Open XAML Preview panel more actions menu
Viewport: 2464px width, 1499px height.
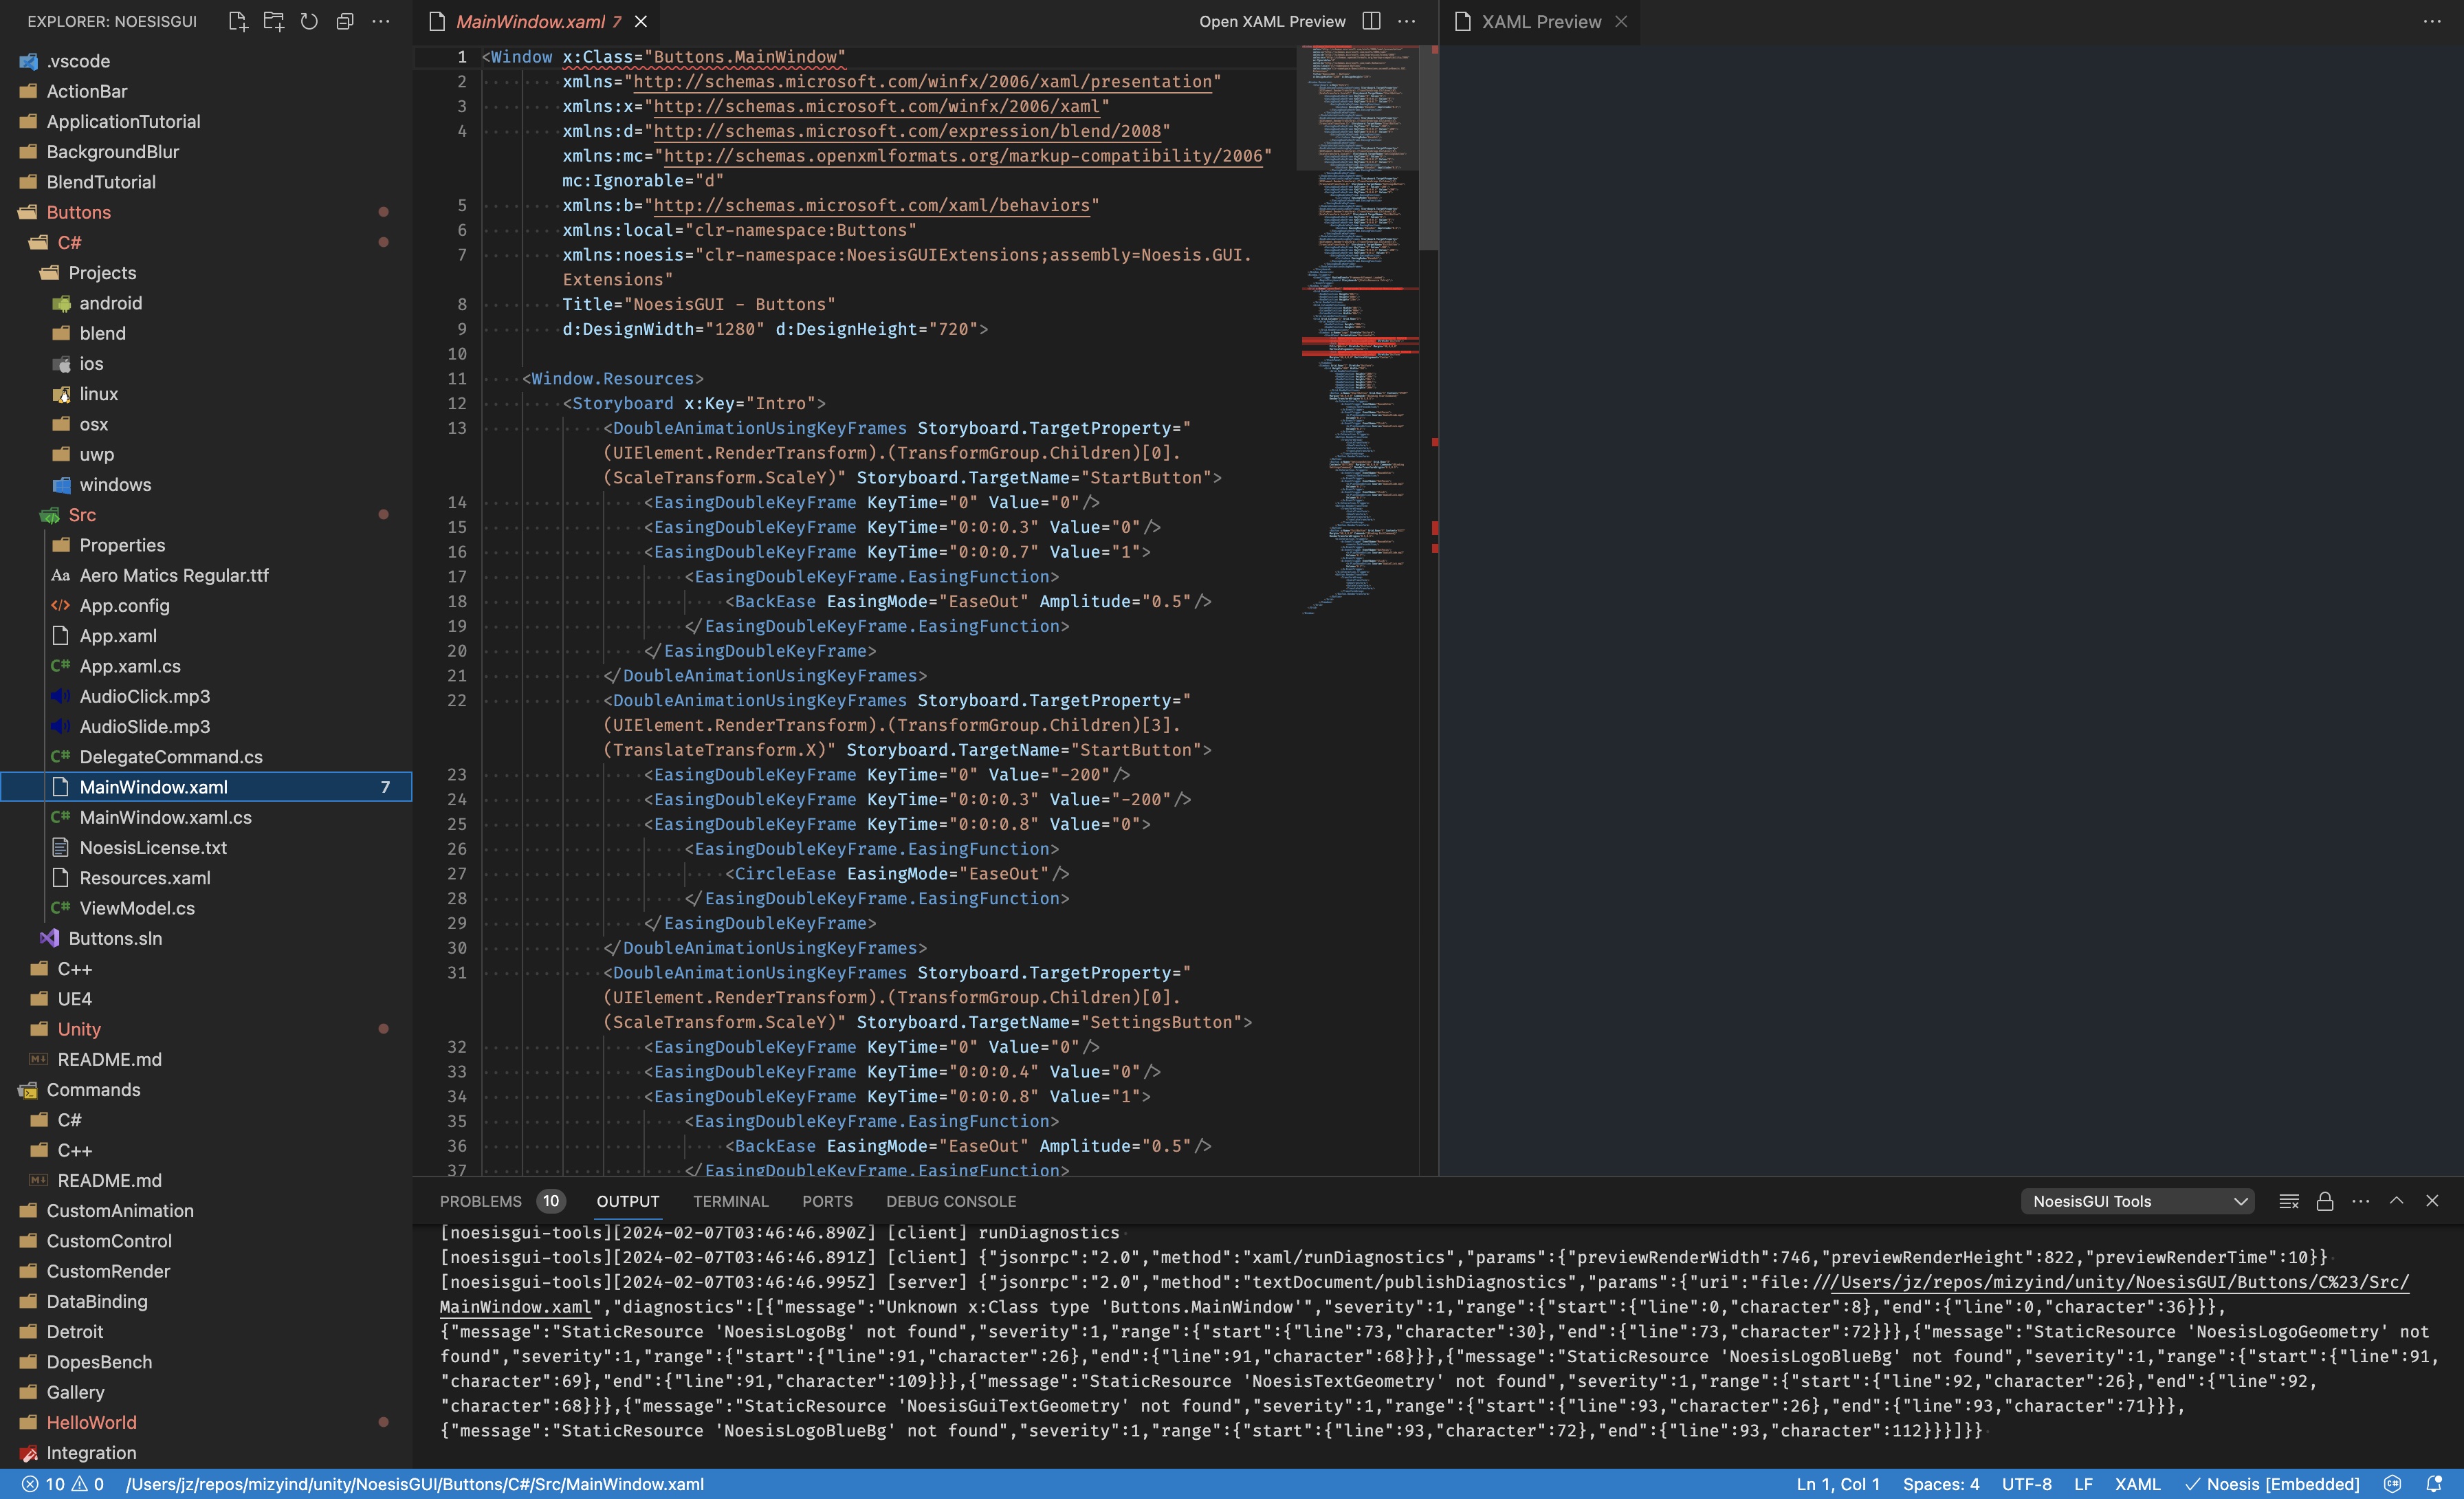tap(2432, 21)
